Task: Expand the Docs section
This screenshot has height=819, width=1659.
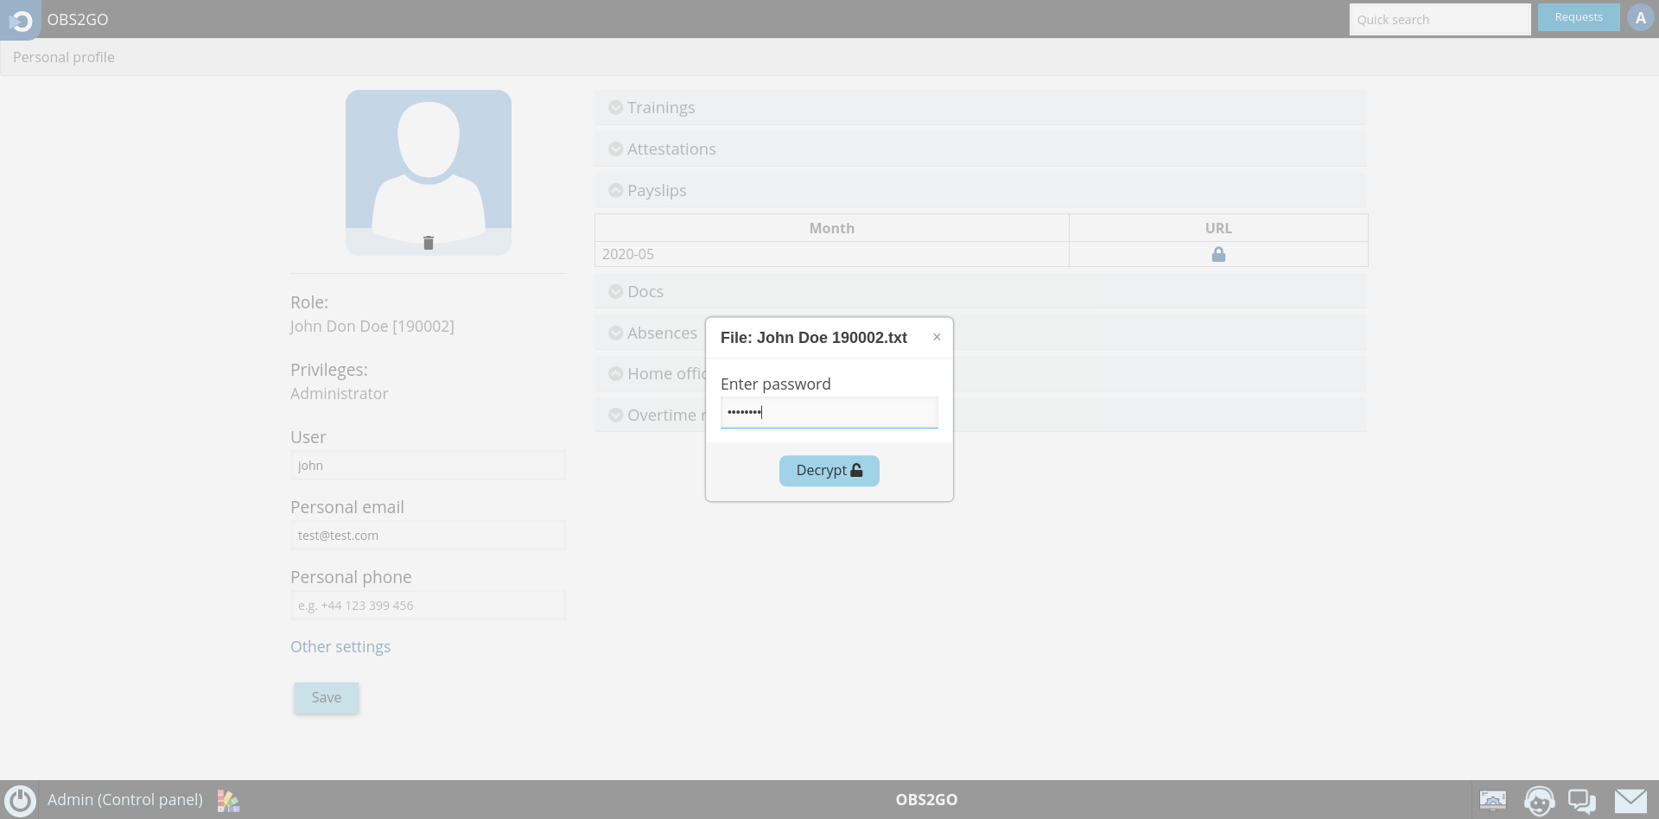Action: [x=981, y=291]
